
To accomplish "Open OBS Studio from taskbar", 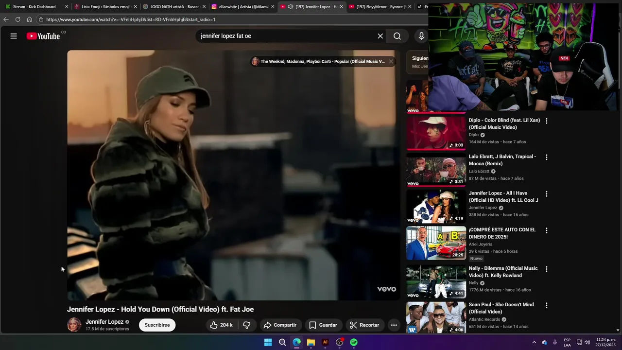I will point(340,342).
